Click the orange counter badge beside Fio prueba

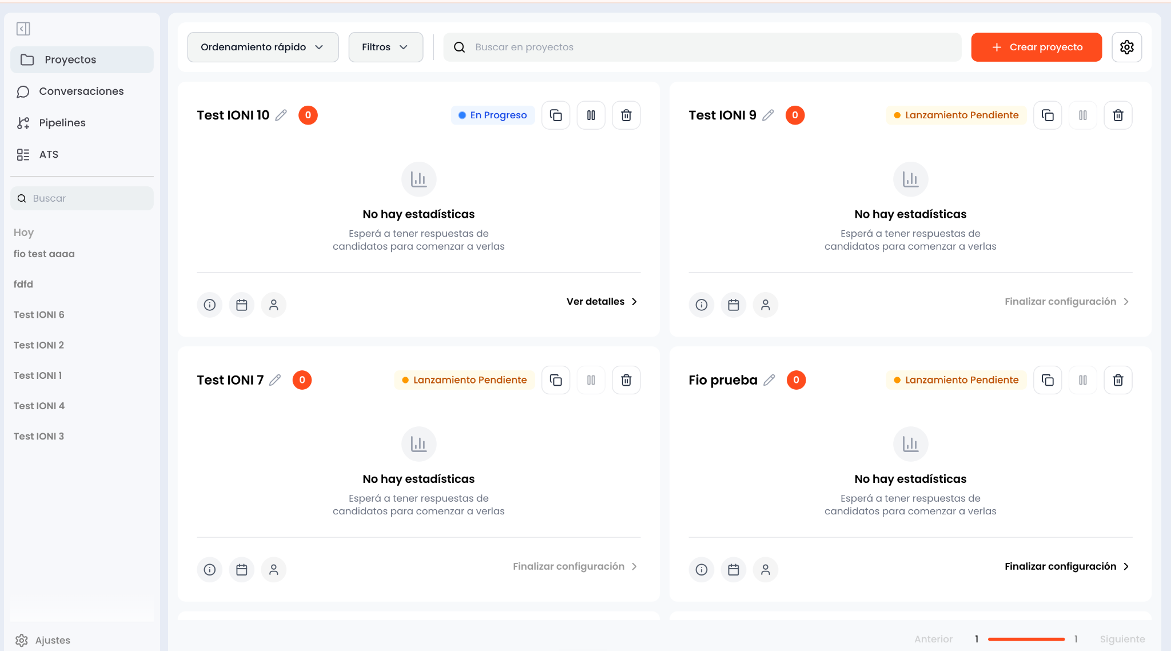tap(796, 380)
